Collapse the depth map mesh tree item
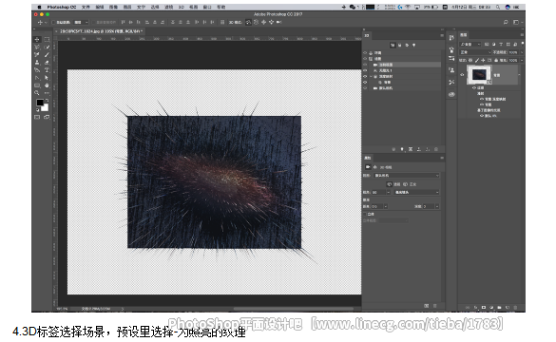This screenshot has width=556, height=342. (x=371, y=76)
